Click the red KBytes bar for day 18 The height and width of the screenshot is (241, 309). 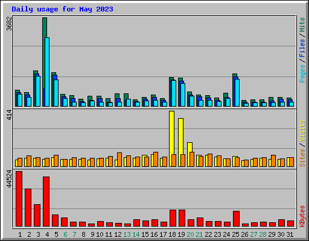pos(173,218)
